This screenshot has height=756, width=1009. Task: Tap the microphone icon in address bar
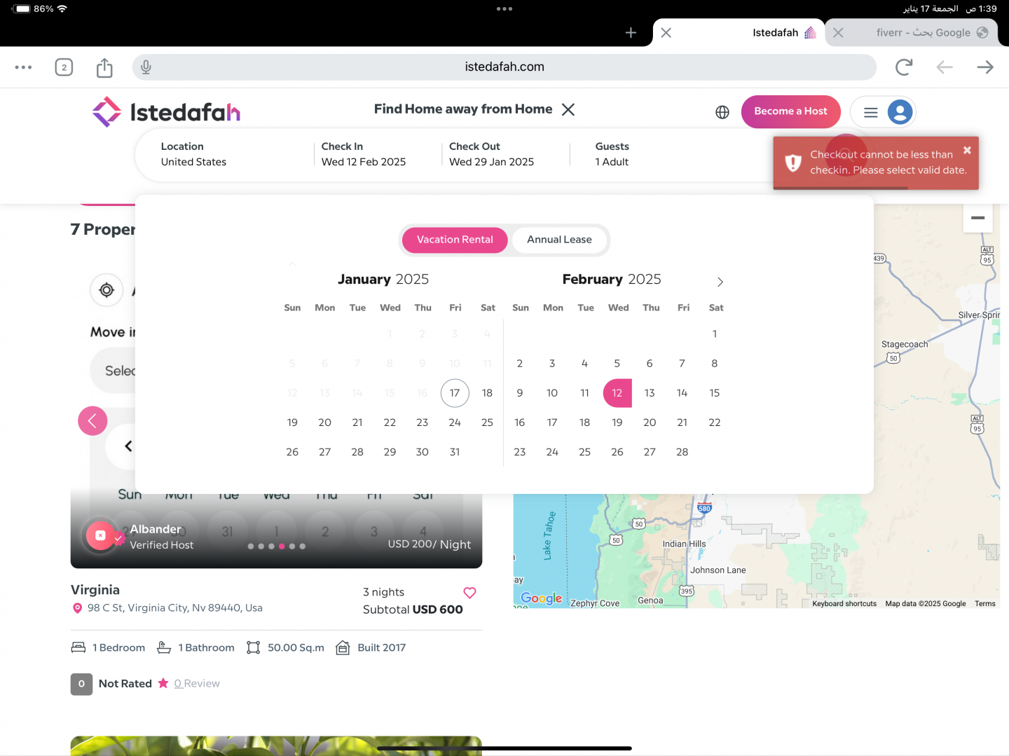coord(146,67)
